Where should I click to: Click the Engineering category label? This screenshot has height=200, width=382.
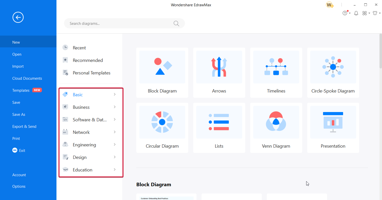[x=84, y=145]
